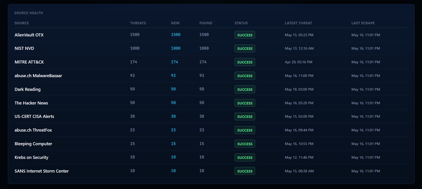
Task: Click the FOUND column header
Action: (x=206, y=23)
